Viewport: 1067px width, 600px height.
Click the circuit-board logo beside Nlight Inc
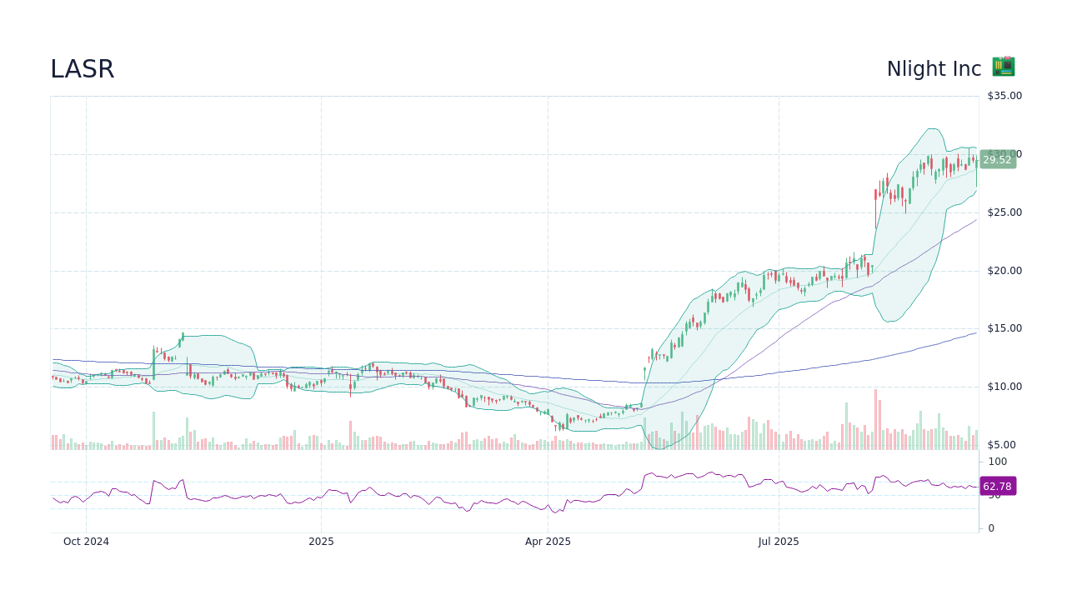[x=1002, y=67]
